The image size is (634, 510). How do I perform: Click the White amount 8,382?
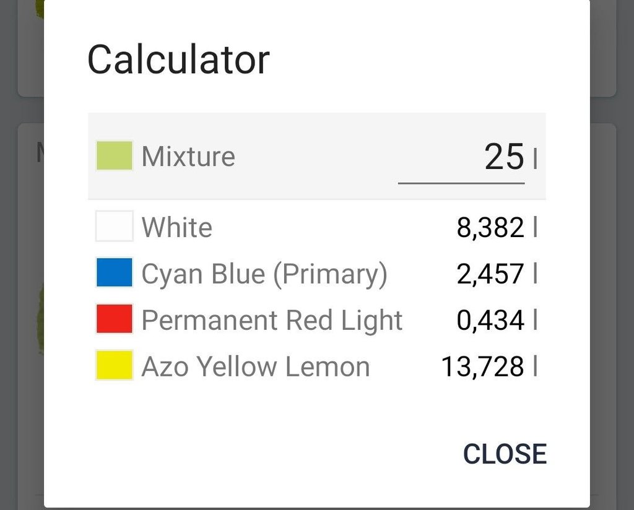(490, 227)
